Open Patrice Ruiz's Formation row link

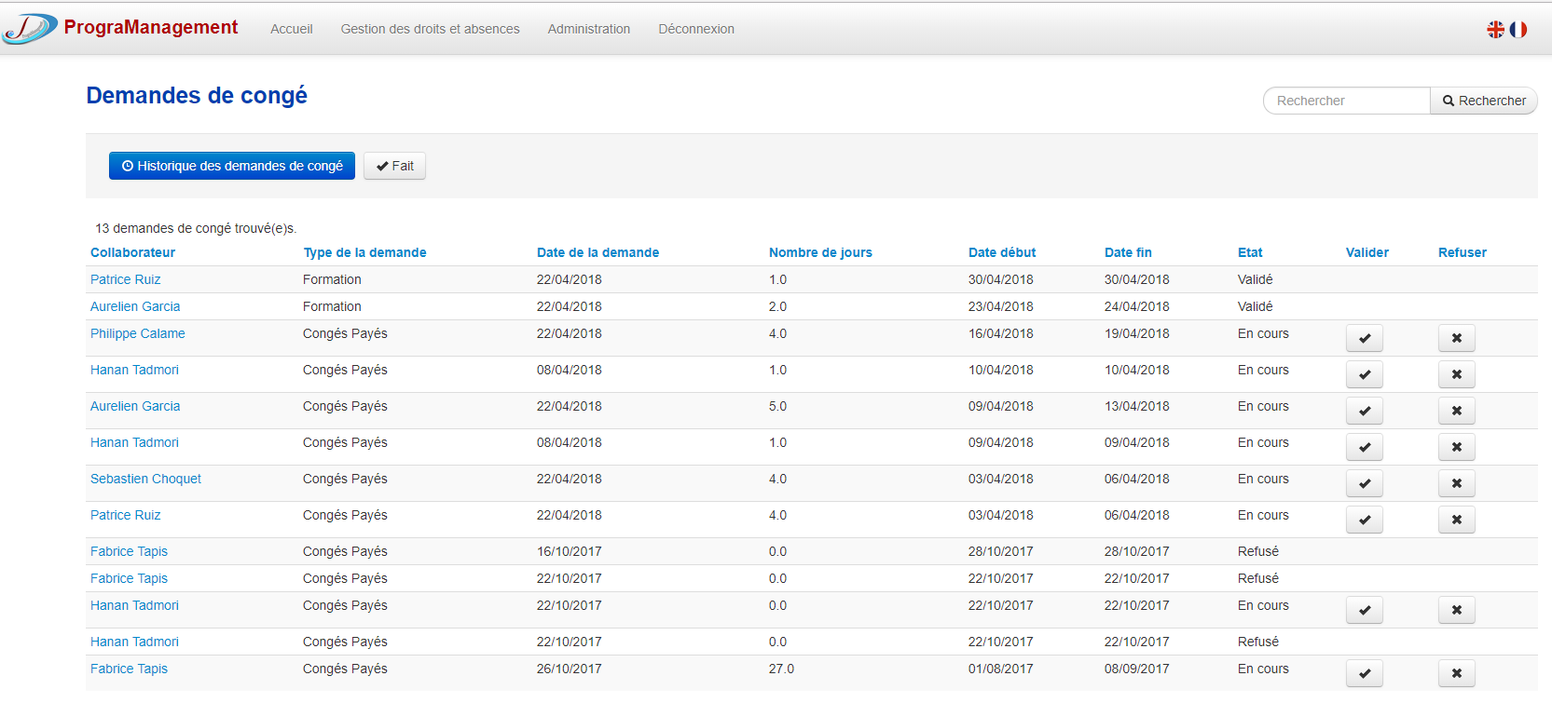tap(125, 279)
